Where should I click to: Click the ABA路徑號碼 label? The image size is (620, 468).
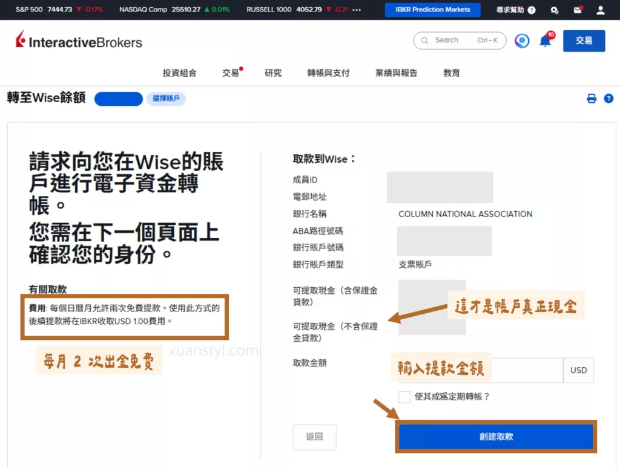pos(317,230)
